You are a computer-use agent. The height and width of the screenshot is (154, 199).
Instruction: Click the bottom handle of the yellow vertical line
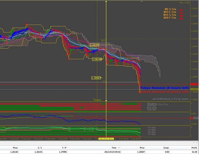(106, 101)
